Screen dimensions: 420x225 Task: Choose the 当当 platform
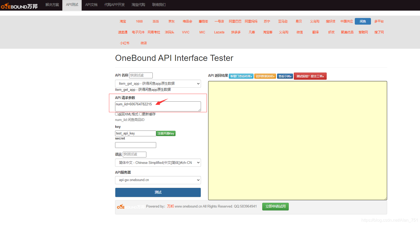point(156,21)
